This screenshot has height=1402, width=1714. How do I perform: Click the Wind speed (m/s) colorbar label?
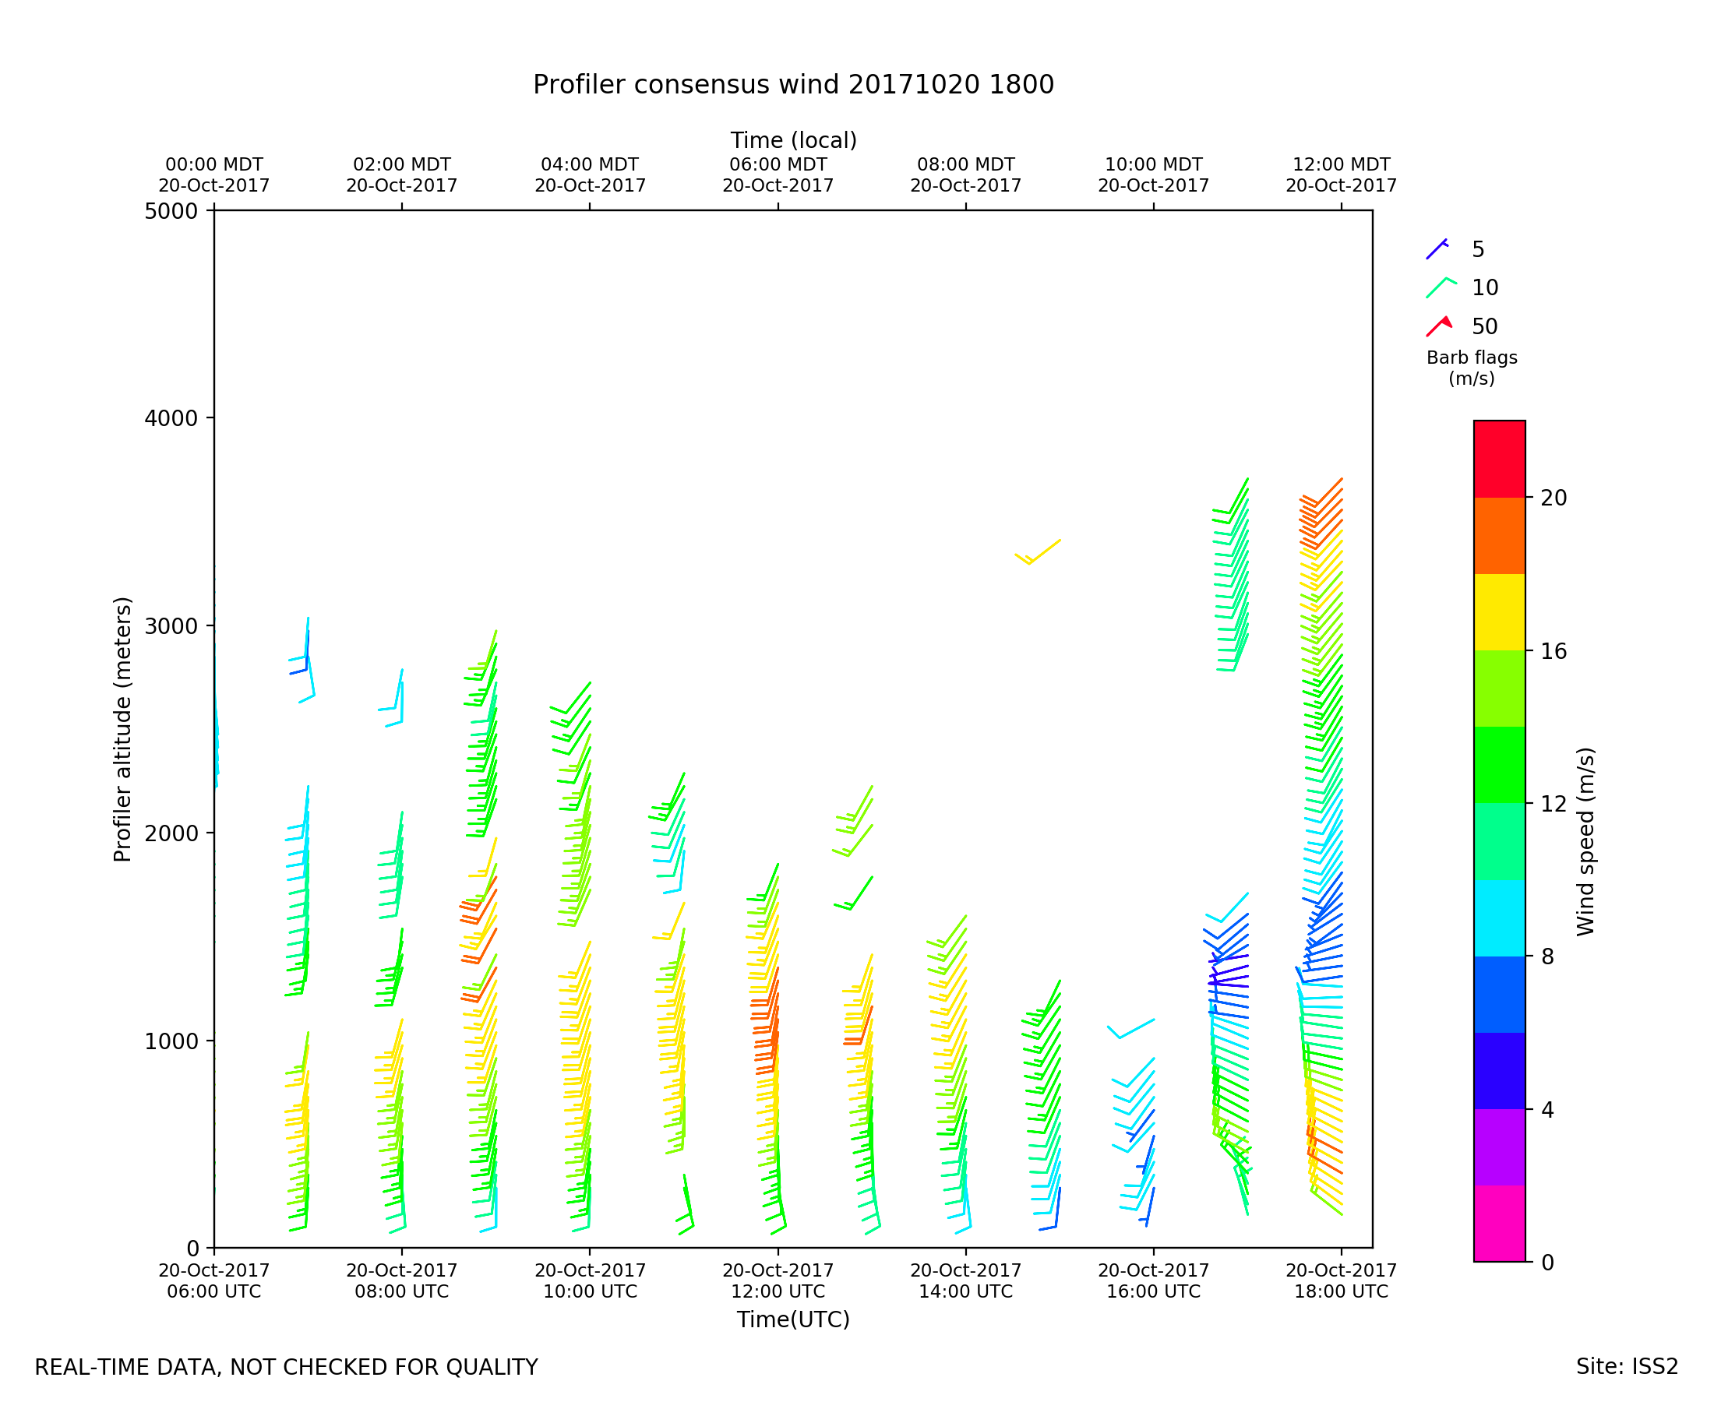1585,841
